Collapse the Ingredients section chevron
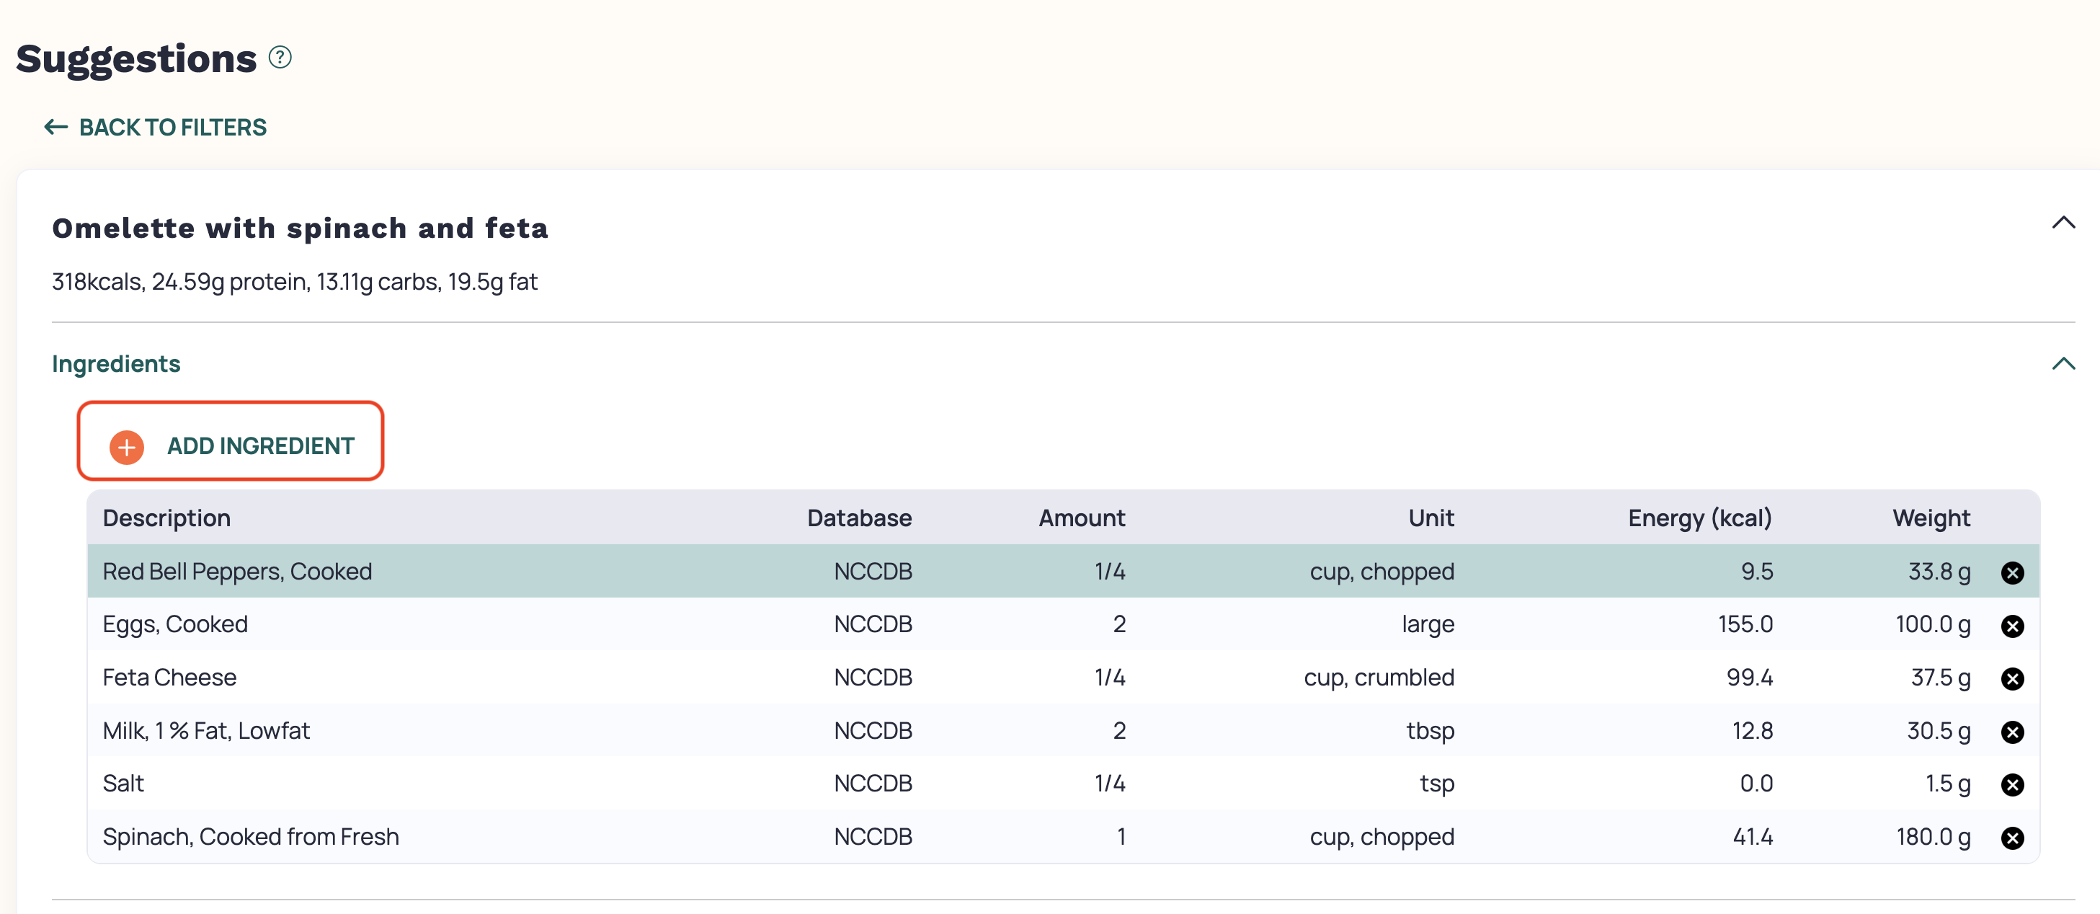The width and height of the screenshot is (2100, 914). (2063, 363)
